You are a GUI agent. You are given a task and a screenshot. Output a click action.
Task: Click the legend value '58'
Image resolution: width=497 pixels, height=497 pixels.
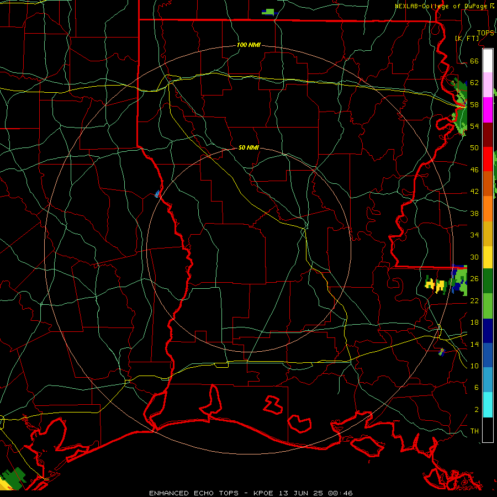(474, 104)
